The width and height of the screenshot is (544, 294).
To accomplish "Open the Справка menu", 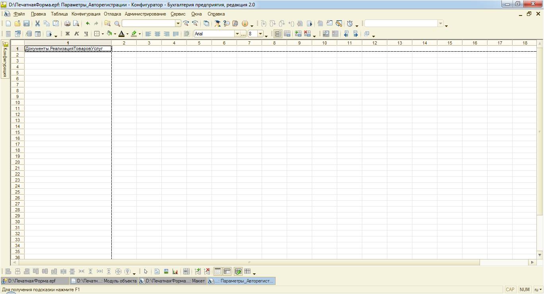I will 216,14.
